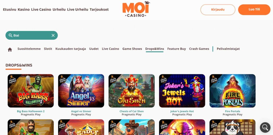Viewport: 273px width, 135px height.
Task: Launch Chests of Cai Shen game tile
Action: click(x=132, y=91)
